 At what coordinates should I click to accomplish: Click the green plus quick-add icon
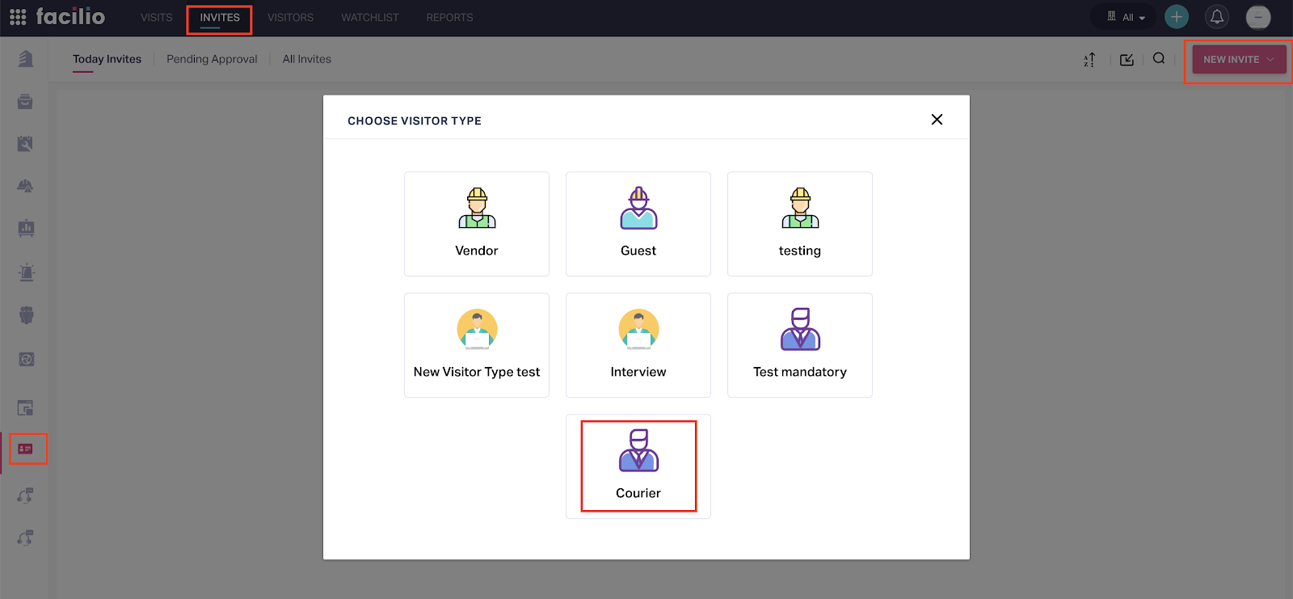pyautogui.click(x=1177, y=17)
